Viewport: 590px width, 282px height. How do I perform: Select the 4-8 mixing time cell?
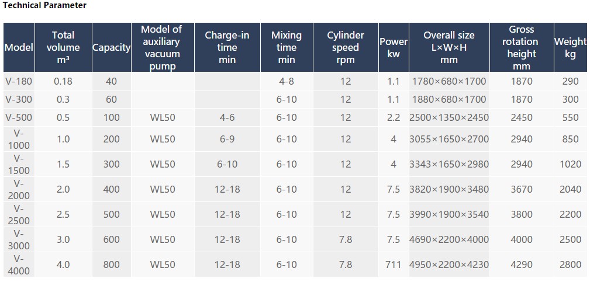(287, 81)
